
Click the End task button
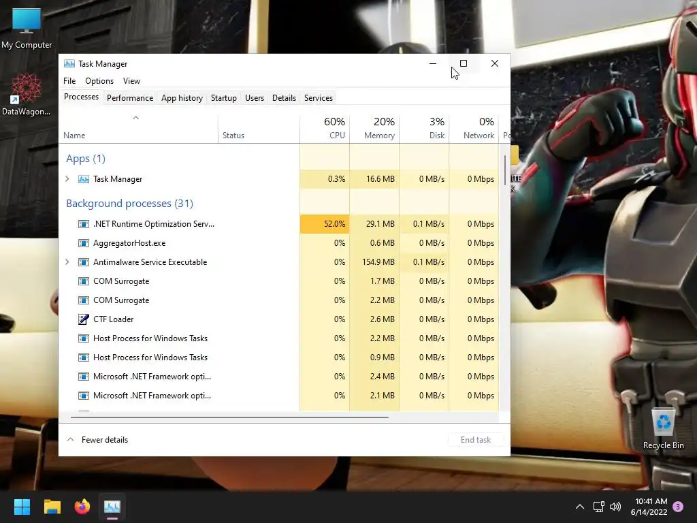click(476, 440)
